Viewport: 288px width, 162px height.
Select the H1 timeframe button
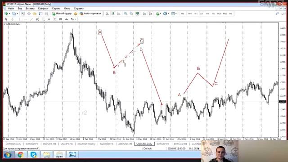[x=213, y=14]
